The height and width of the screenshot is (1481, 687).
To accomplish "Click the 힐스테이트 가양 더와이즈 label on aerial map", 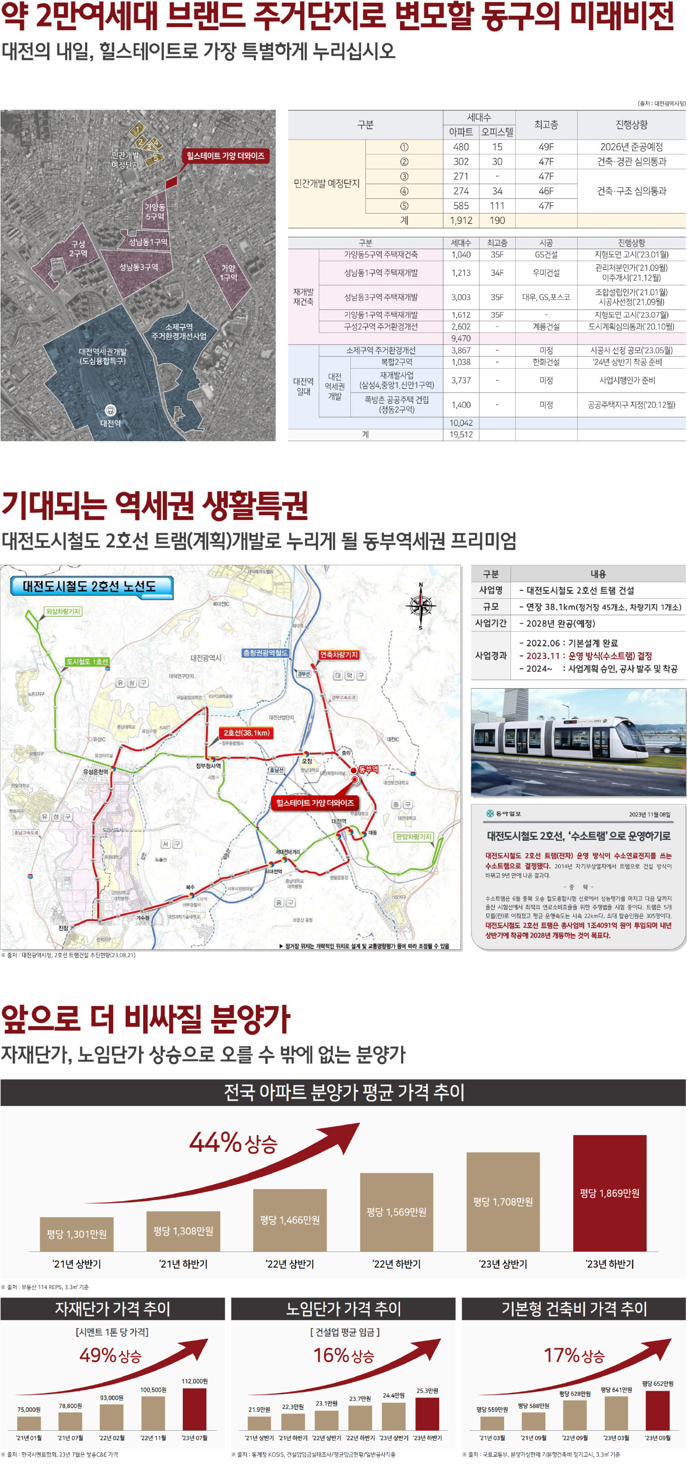I will pos(225,156).
